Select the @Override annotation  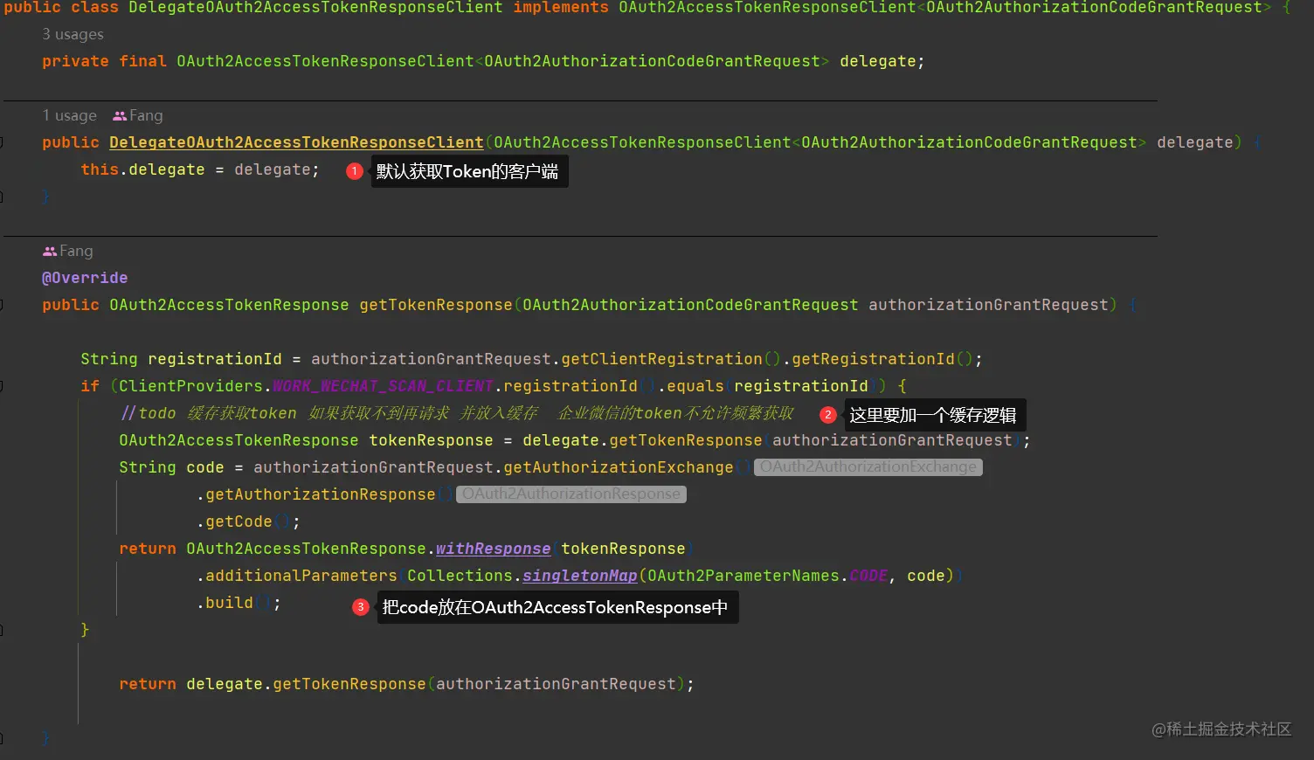85,278
